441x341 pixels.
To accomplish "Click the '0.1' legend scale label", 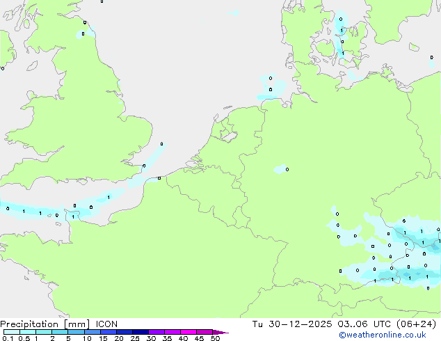I will 8,338.
